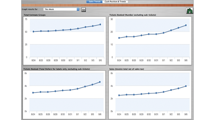This screenshot has width=215, height=120.
Task: Click the 8/24 point in Sales chart
Action: click(x=119, y=95)
